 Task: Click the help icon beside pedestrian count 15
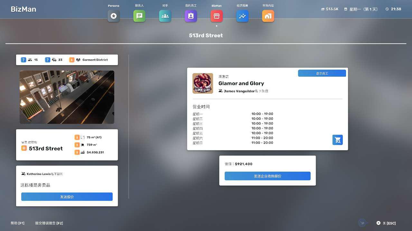point(23,60)
